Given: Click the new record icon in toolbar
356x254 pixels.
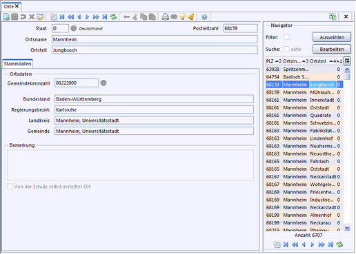Looking at the screenshot, I should click(6, 17).
